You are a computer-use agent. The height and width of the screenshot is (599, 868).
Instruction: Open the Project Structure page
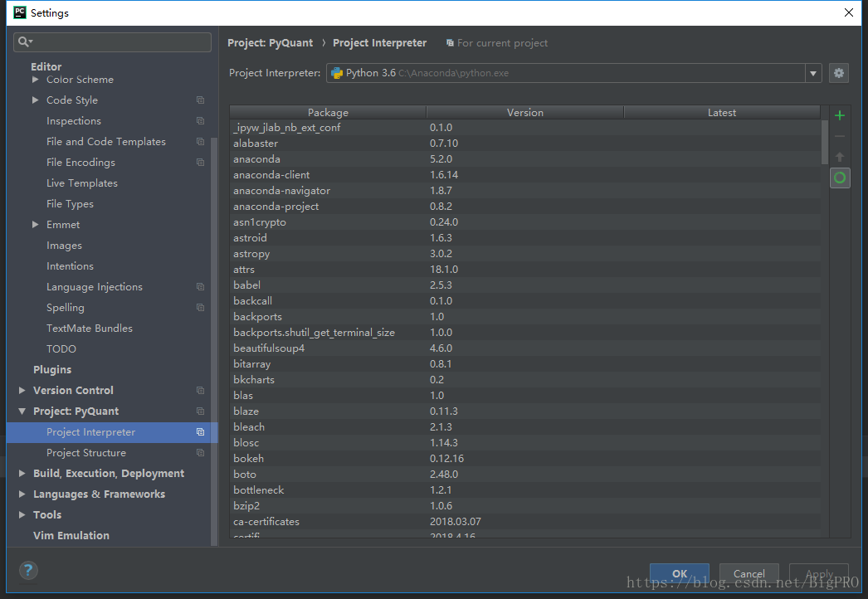86,453
